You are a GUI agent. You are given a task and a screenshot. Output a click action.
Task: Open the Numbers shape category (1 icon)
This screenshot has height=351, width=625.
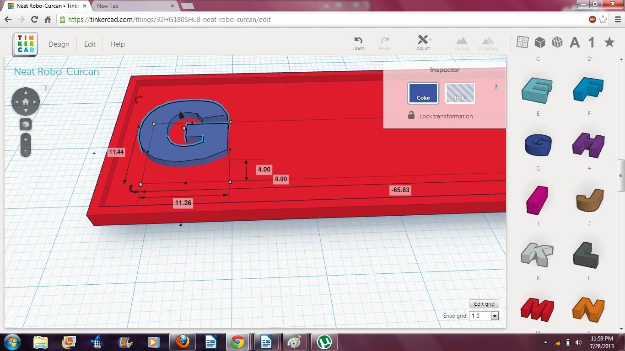[x=591, y=42]
